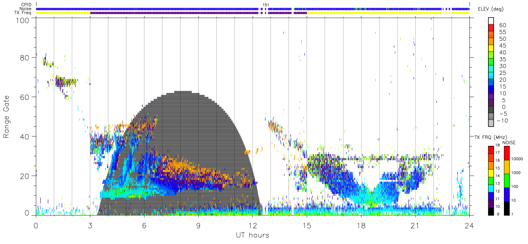Click the x-axis tick label '6'
Screen dimensions: 528x244
coord(144,225)
